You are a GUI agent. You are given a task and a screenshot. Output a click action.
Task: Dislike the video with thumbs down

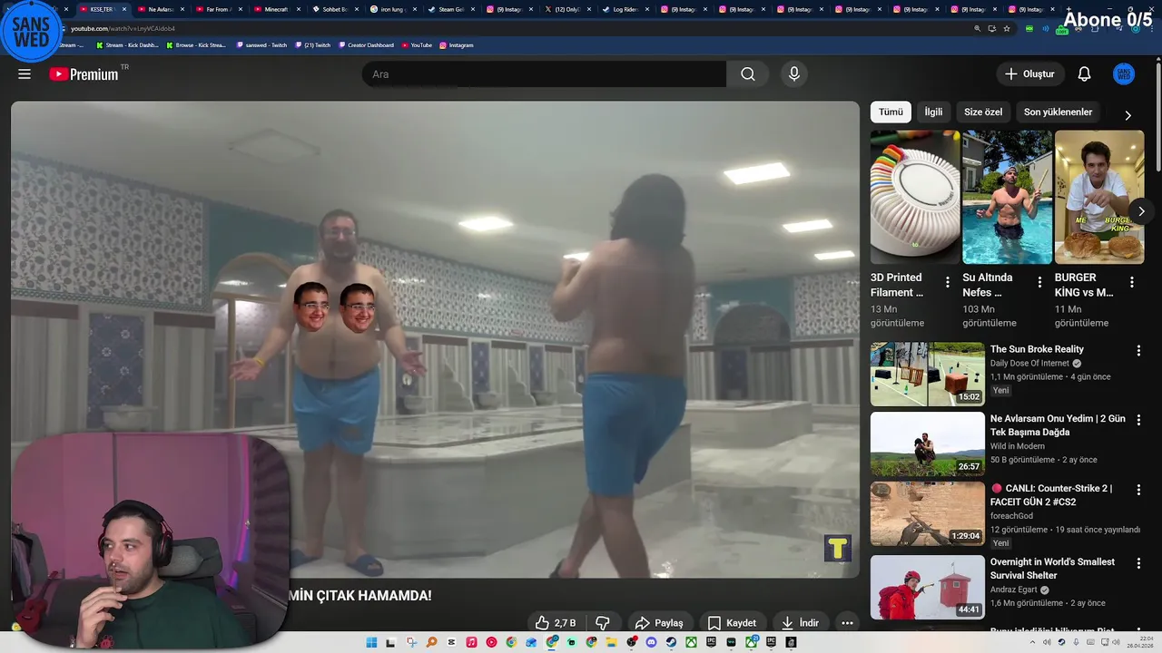point(602,623)
